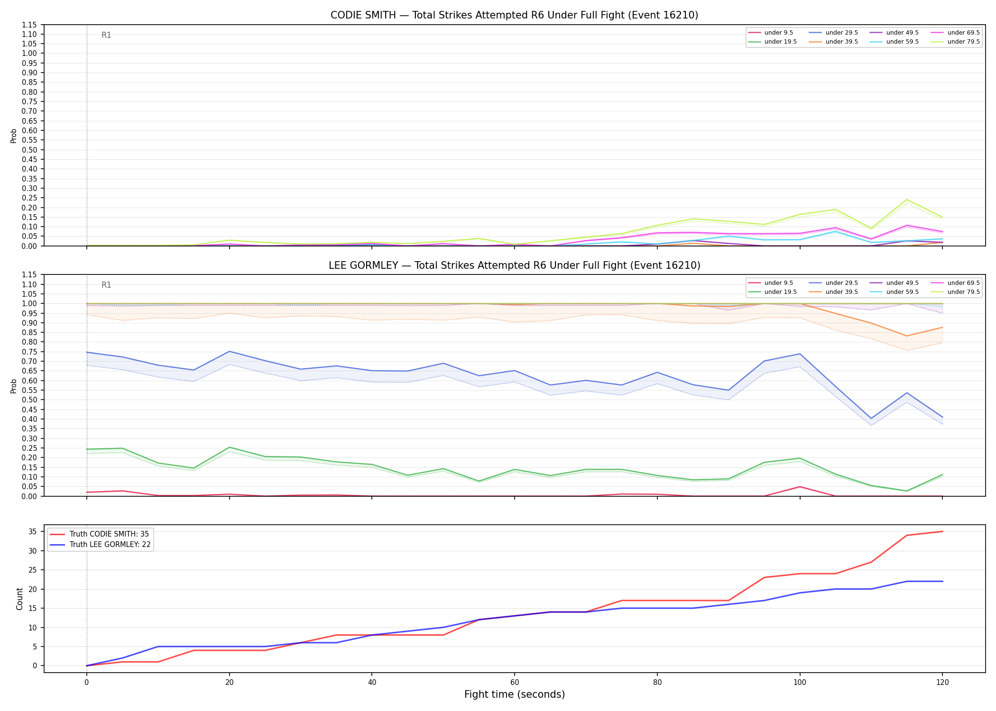Click Count axis tick label '35'
Screen dimensions: 996x711
[33, 531]
